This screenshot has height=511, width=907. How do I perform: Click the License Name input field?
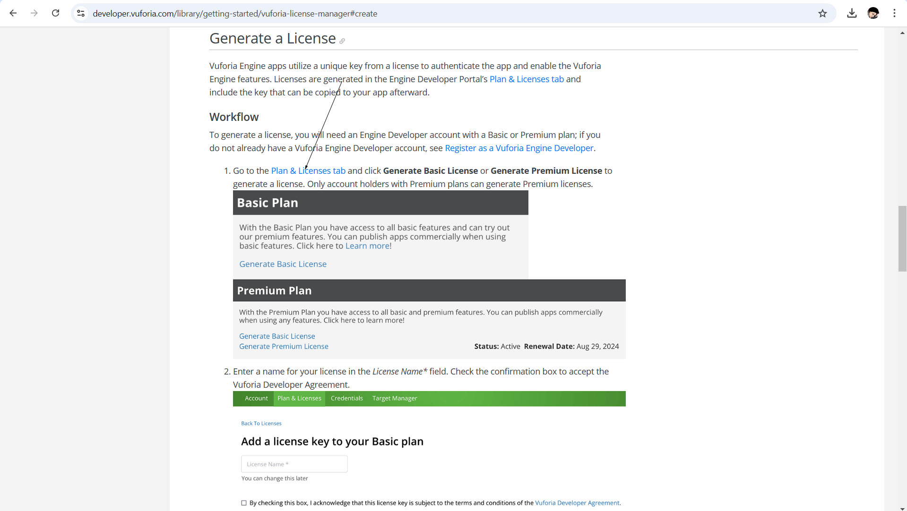pos(294,464)
